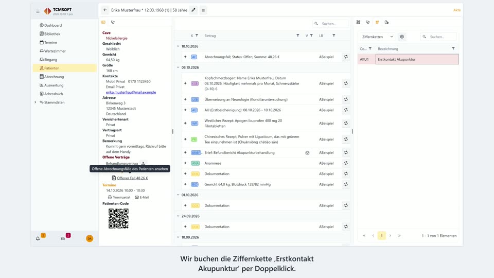Filter the Code column in Ziffernketten
This screenshot has height=278, width=494.
pos(370,49)
